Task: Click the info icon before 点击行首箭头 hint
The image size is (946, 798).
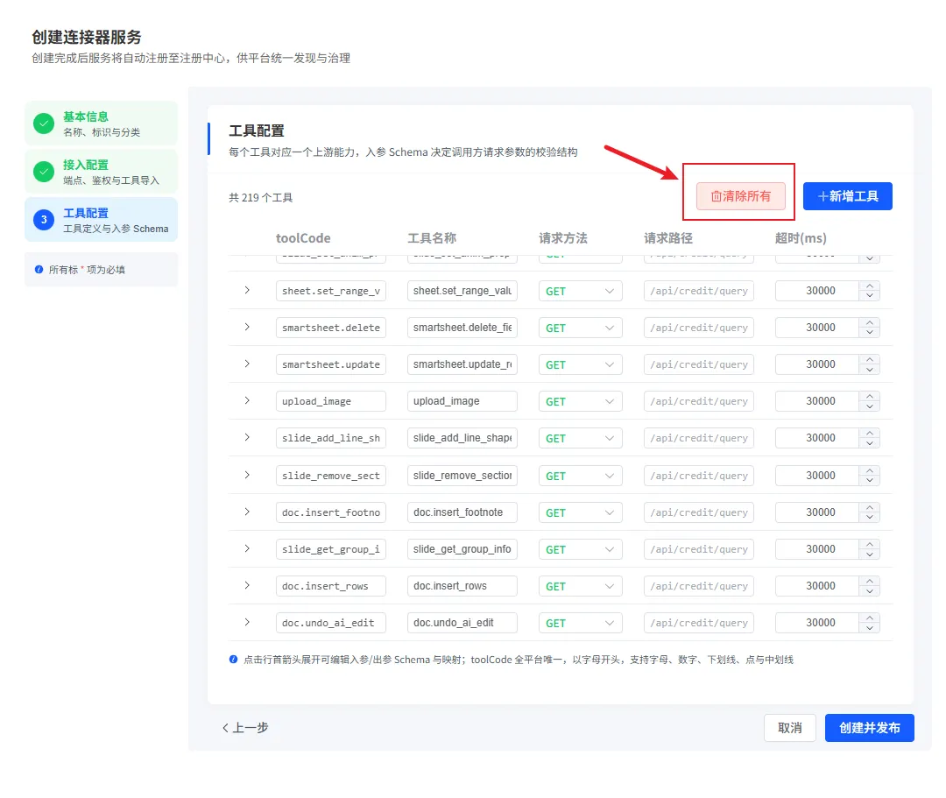Action: (233, 660)
